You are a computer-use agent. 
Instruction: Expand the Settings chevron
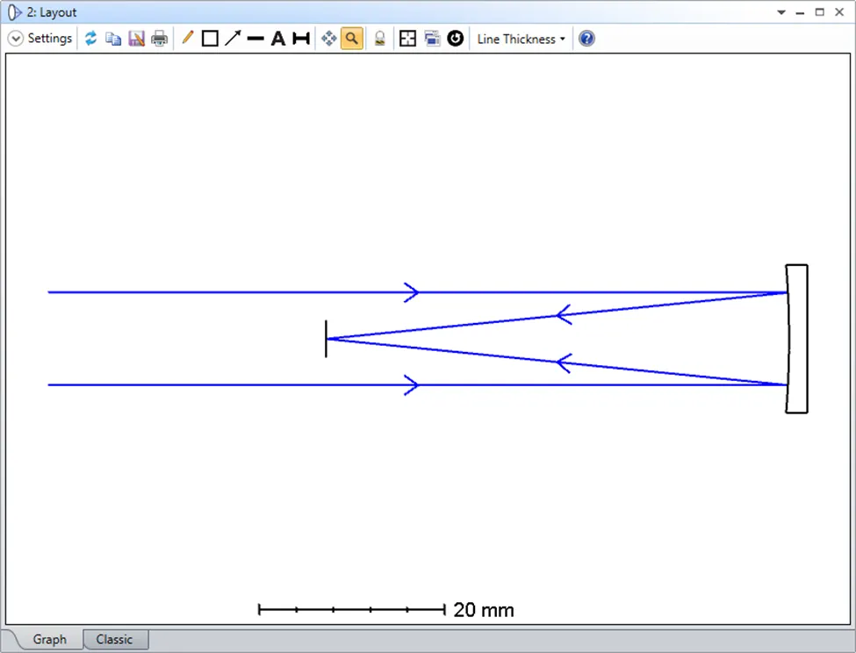(16, 39)
